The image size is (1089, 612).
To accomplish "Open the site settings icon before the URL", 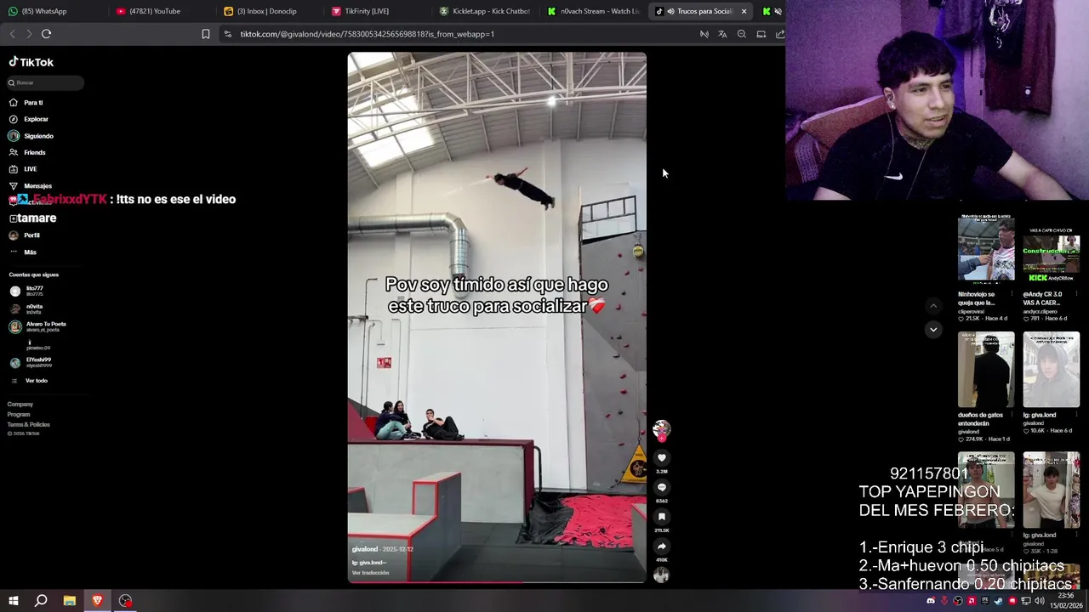I will [227, 34].
